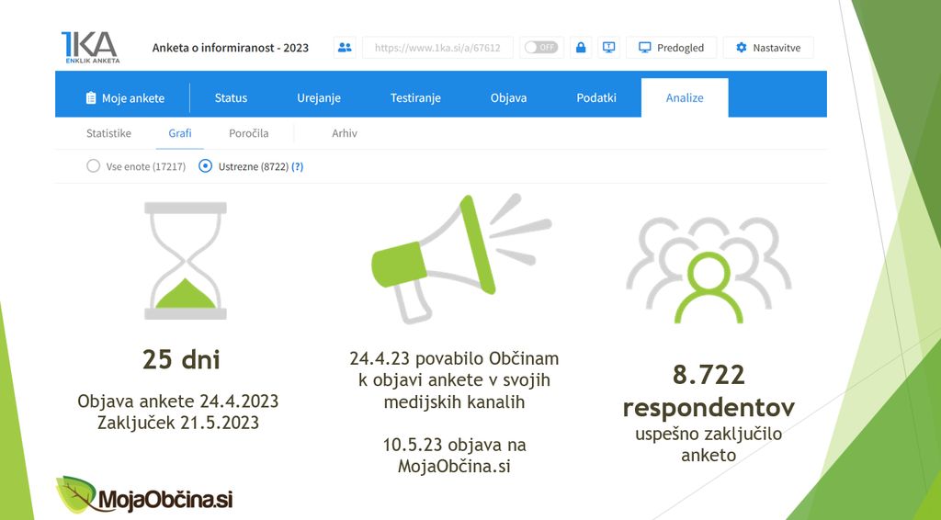Click the Predogled button
The height and width of the screenshot is (520, 941).
pyautogui.click(x=671, y=48)
